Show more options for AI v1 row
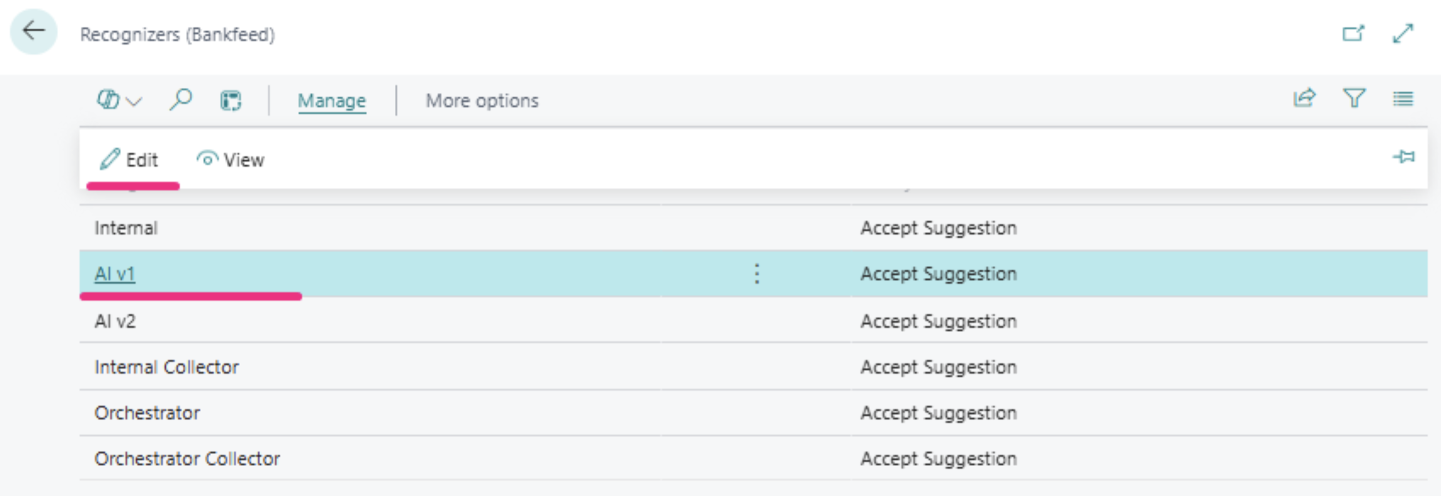The width and height of the screenshot is (1441, 496). [757, 274]
